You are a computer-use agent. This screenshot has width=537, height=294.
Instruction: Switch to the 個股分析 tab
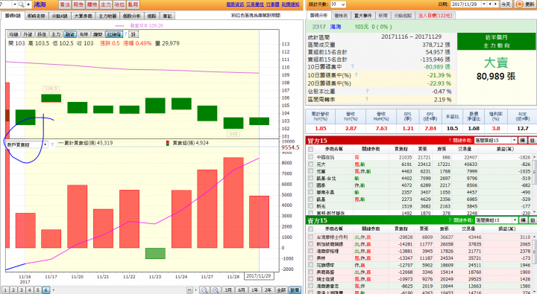[131, 16]
